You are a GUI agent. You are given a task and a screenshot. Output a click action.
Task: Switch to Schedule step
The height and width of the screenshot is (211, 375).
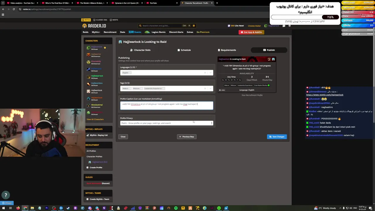pyautogui.click(x=184, y=50)
